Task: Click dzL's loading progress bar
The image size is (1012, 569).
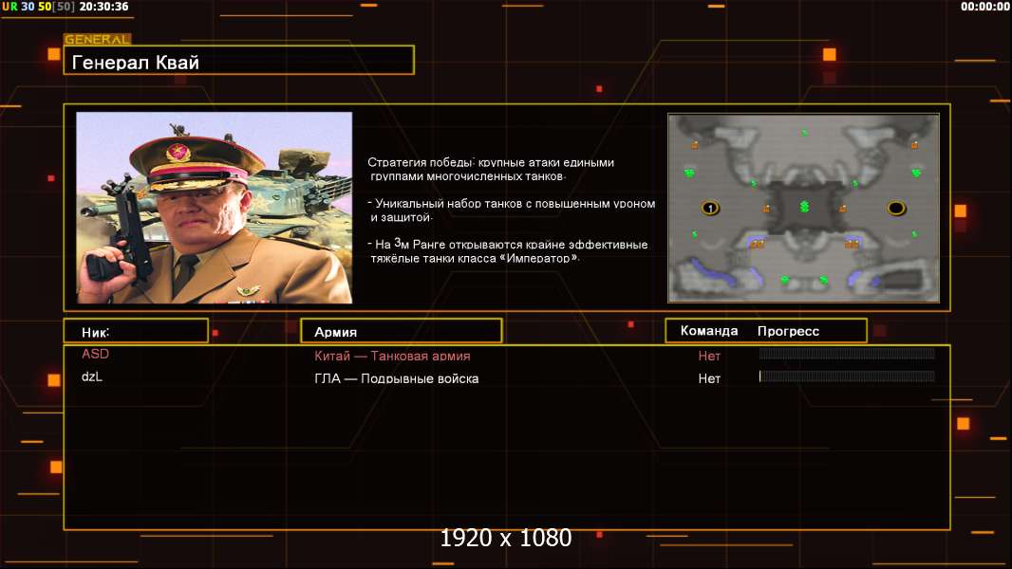Action: tap(847, 376)
